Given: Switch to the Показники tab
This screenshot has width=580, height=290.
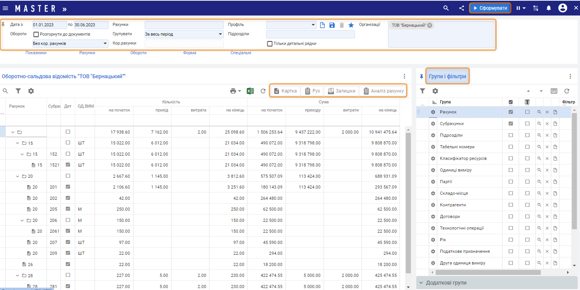Looking at the screenshot, I should coord(36,53).
